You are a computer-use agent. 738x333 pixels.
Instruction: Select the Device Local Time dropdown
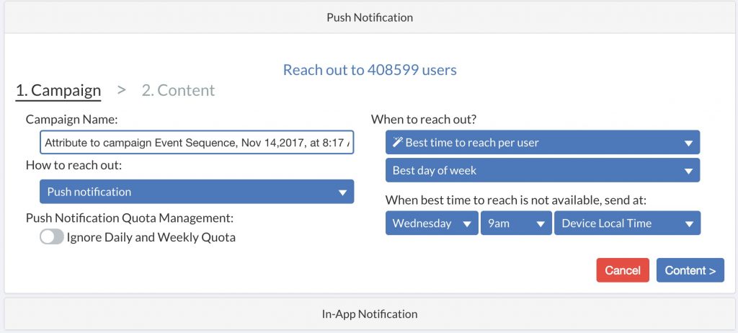[x=626, y=223]
